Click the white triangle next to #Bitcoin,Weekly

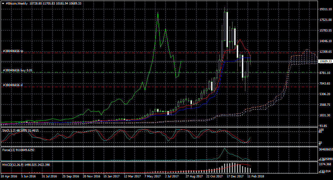pos(3,3)
